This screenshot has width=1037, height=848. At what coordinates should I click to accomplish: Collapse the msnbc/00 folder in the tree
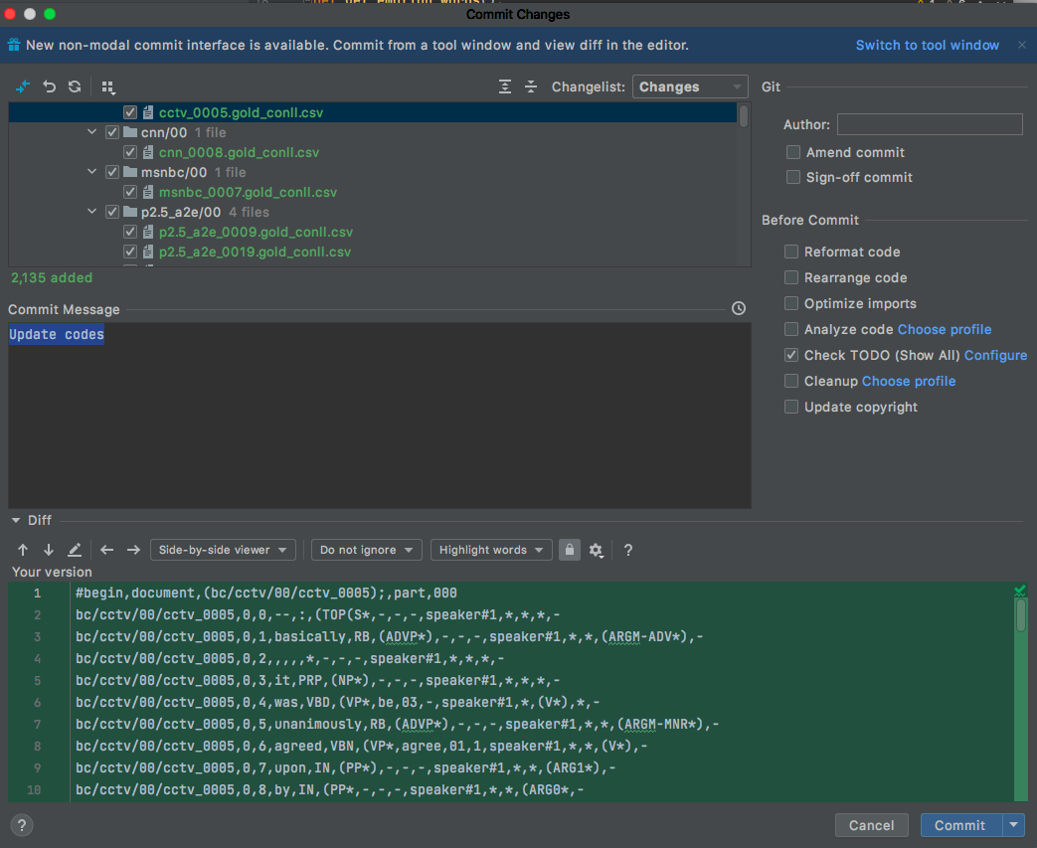[91, 171]
